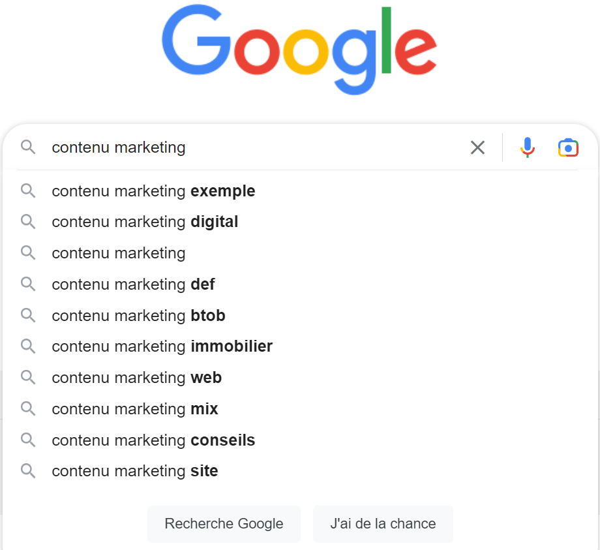The width and height of the screenshot is (600, 550).
Task: Clear the search query using the X icon
Action: click(x=477, y=147)
